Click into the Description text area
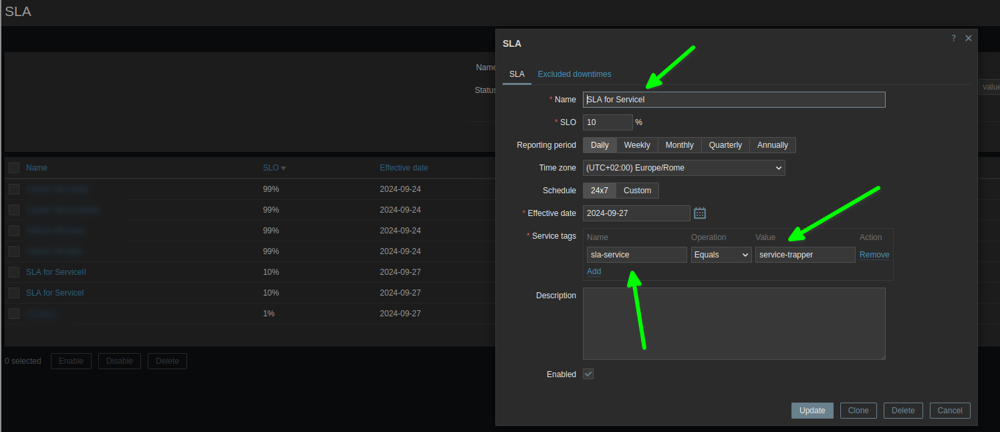 point(733,324)
